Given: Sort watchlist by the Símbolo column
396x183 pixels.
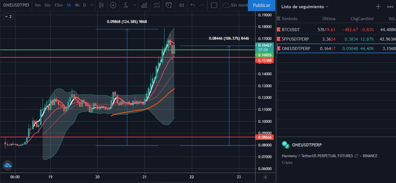Looking at the screenshot, I should click(290, 19).
